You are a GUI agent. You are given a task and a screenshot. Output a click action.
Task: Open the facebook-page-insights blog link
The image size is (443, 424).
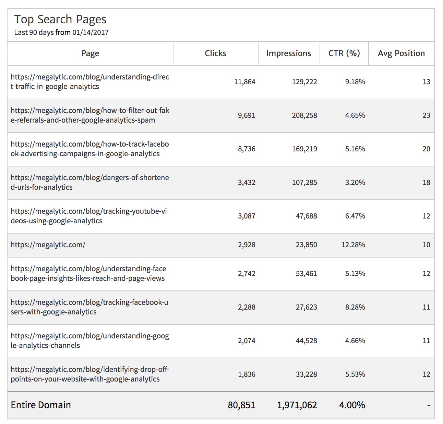coord(88,274)
